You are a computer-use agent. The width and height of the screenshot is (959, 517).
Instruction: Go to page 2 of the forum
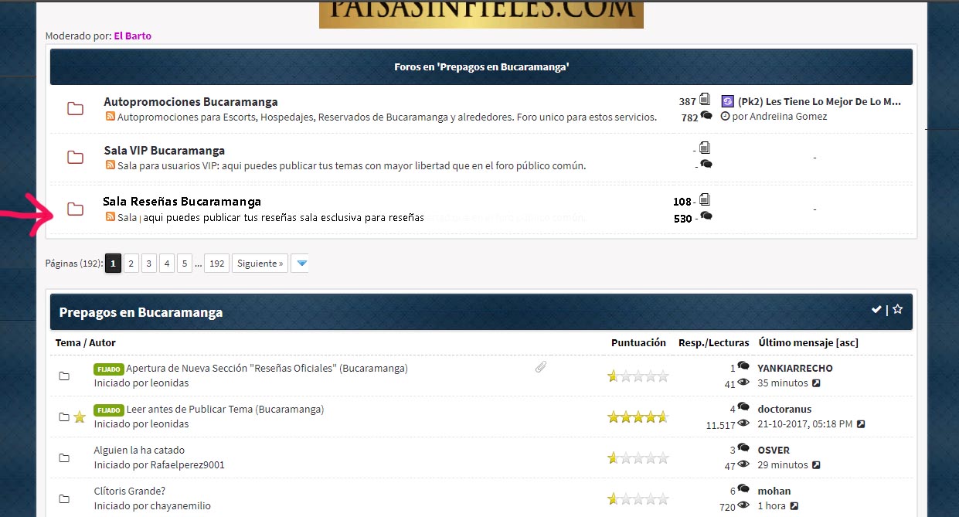click(x=131, y=264)
